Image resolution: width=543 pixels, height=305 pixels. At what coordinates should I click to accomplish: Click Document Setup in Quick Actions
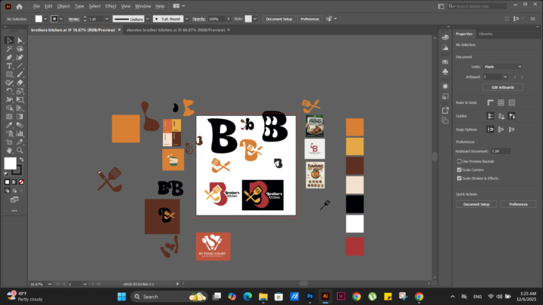pyautogui.click(x=476, y=204)
